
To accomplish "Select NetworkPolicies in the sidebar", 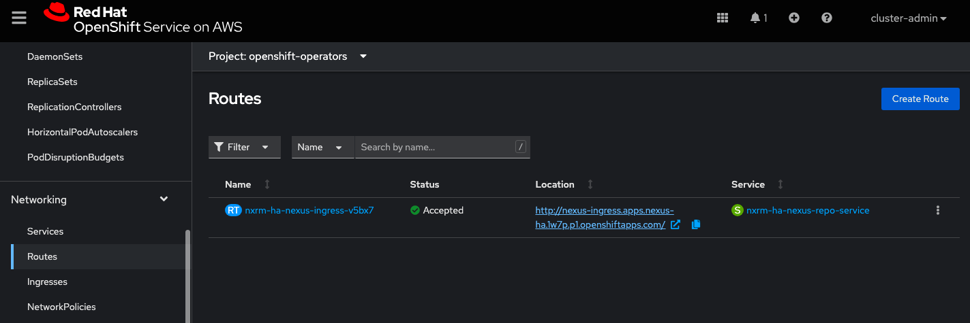I will [x=61, y=307].
